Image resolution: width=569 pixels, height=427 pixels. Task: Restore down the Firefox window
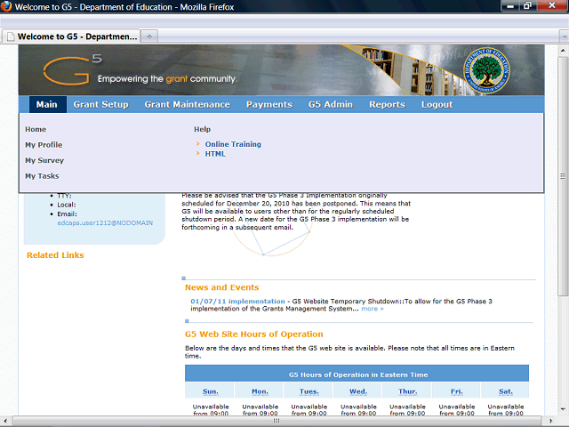tap(527, 6)
